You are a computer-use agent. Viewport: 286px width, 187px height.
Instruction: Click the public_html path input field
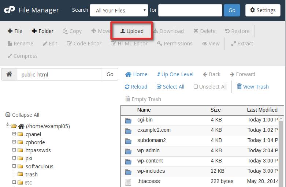(x=59, y=74)
